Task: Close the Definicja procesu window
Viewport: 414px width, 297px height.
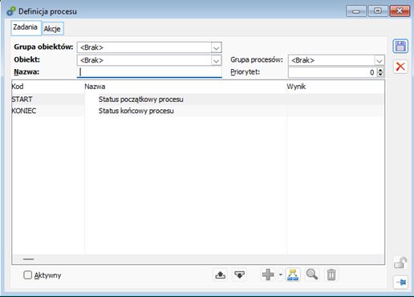Action: (x=400, y=11)
